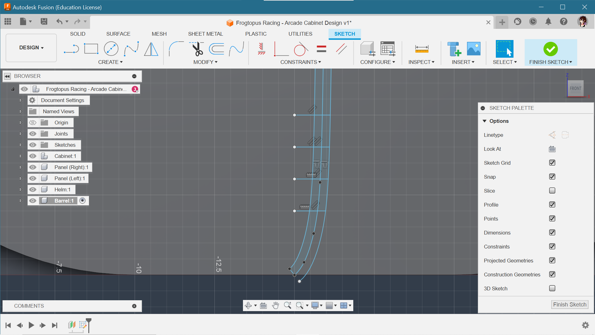
Task: Uncheck the Sketch Grid checkbox
Action: click(552, 163)
